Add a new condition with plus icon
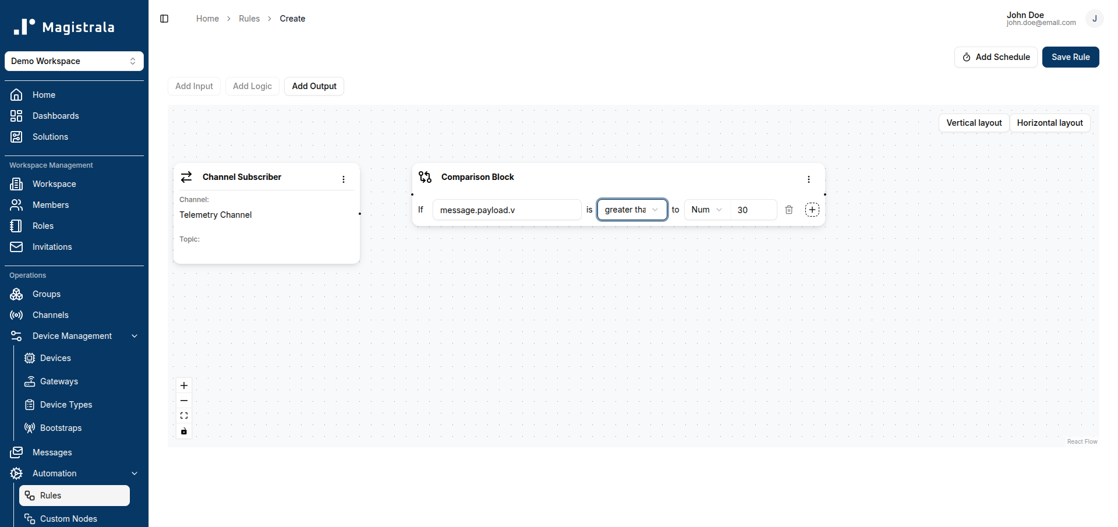The width and height of the screenshot is (1118, 527). point(812,210)
